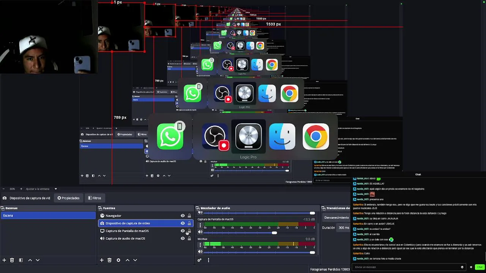
Task: Click the 'Transiciones de' dock title
Action: click(x=338, y=208)
